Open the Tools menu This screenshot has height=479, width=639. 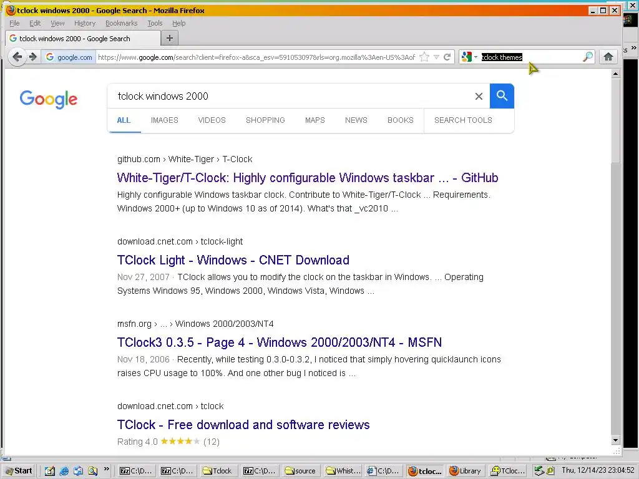[155, 23]
